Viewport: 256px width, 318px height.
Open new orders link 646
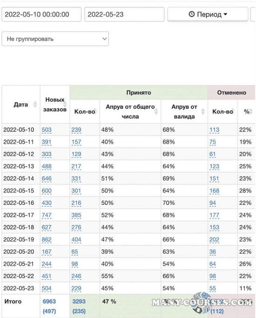[47, 178]
